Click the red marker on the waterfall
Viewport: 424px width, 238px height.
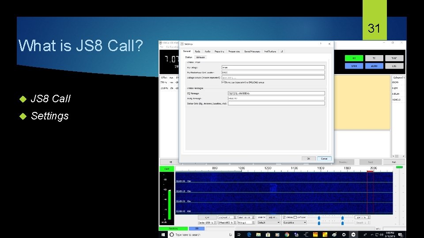pos(370,171)
